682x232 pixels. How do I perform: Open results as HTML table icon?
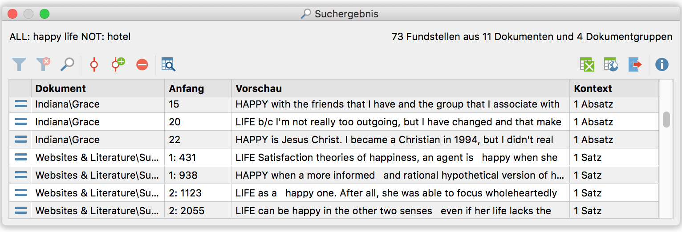coord(611,65)
